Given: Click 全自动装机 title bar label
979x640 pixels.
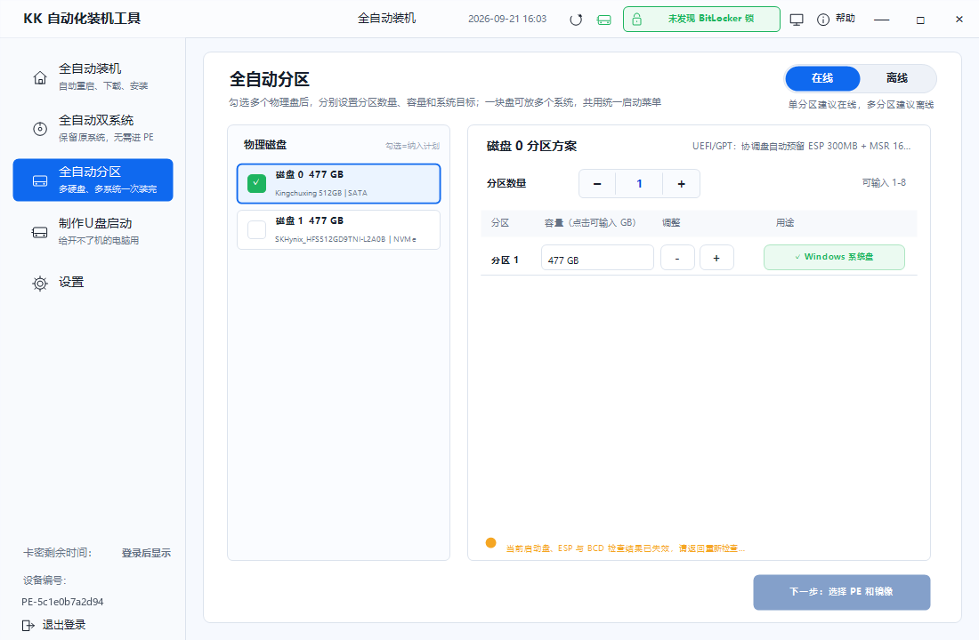Looking at the screenshot, I should point(386,19).
